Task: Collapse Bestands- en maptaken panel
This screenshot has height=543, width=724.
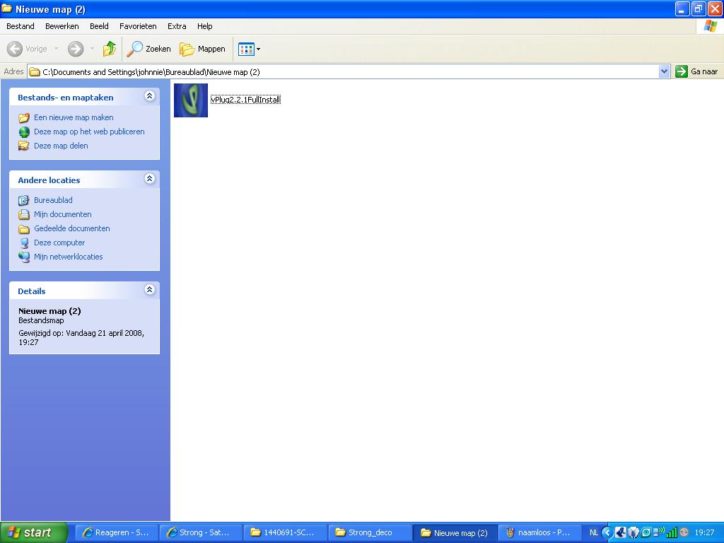Action: click(150, 96)
